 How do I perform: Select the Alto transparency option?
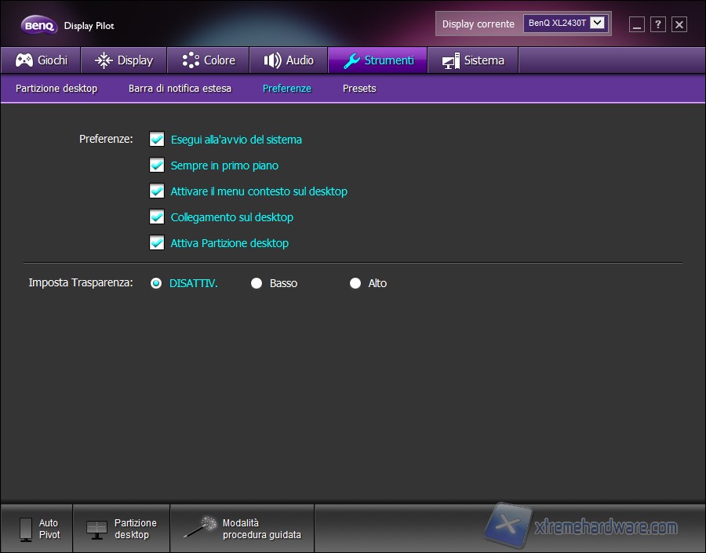pos(355,283)
